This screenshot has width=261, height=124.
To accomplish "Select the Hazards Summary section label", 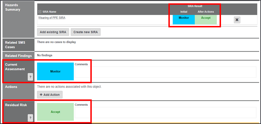I will [13, 7].
